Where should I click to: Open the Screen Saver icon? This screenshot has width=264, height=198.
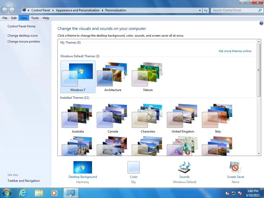pyautogui.click(x=235, y=167)
